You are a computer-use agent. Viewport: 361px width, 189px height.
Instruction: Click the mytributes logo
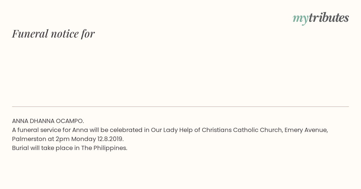pos(321,18)
